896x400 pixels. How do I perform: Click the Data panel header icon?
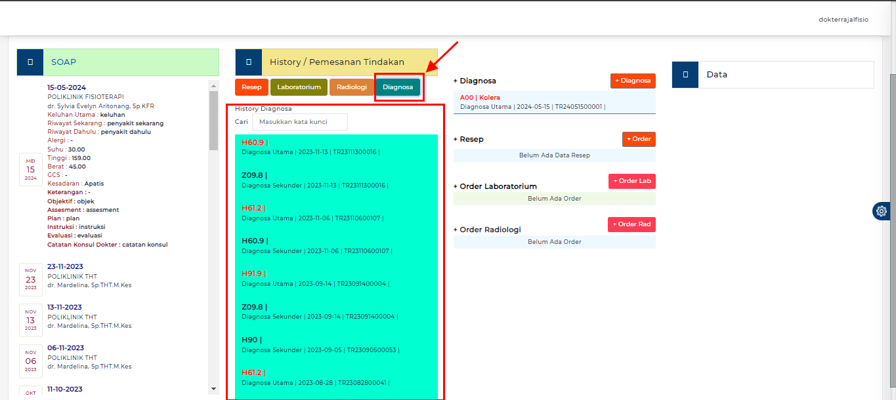pos(684,74)
